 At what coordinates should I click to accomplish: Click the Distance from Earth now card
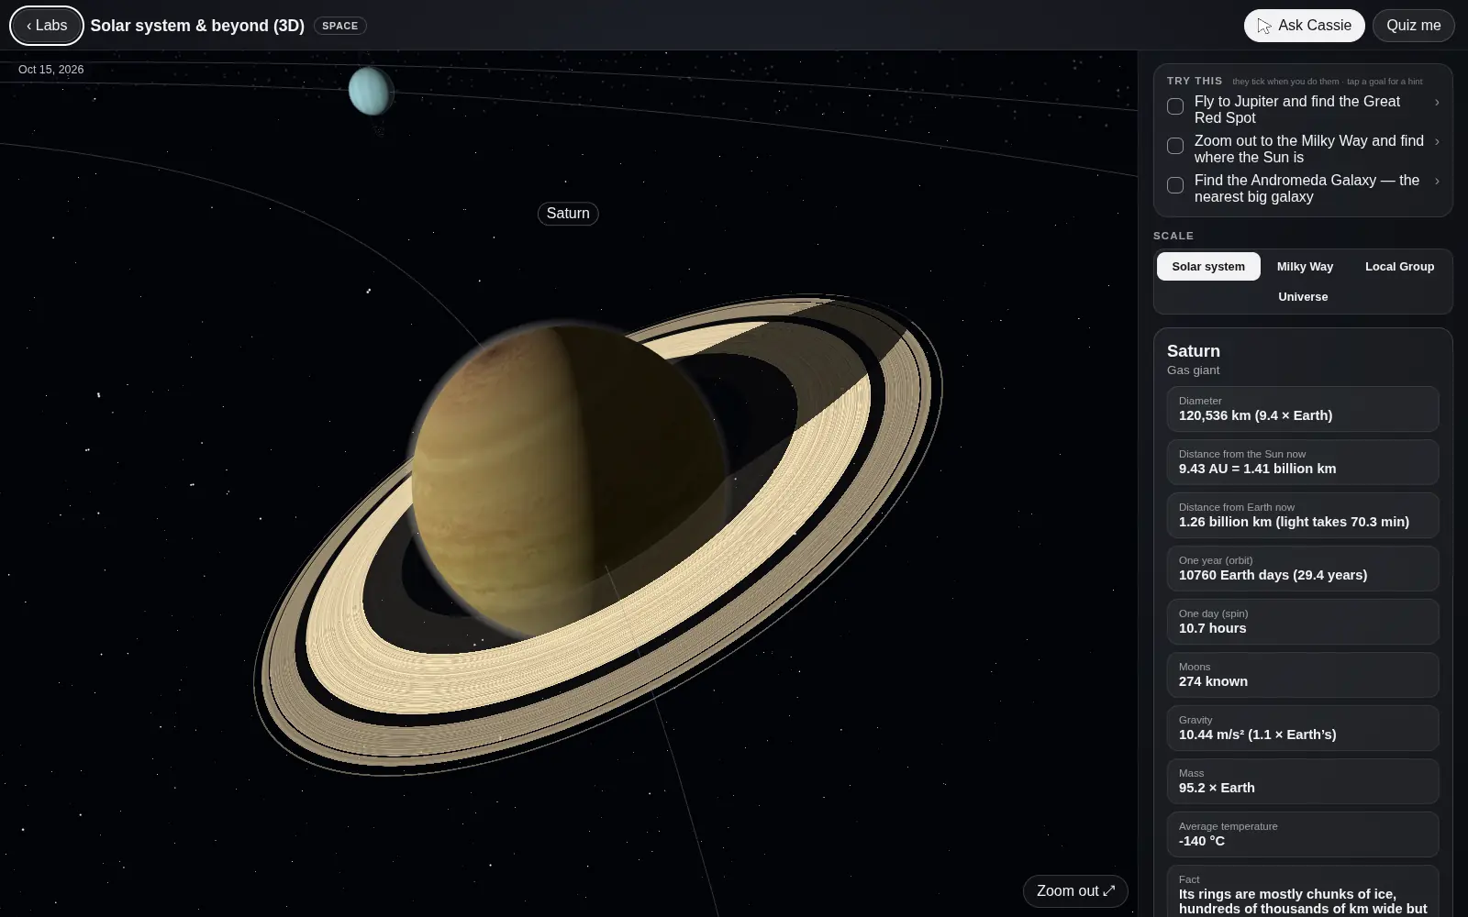click(1303, 515)
